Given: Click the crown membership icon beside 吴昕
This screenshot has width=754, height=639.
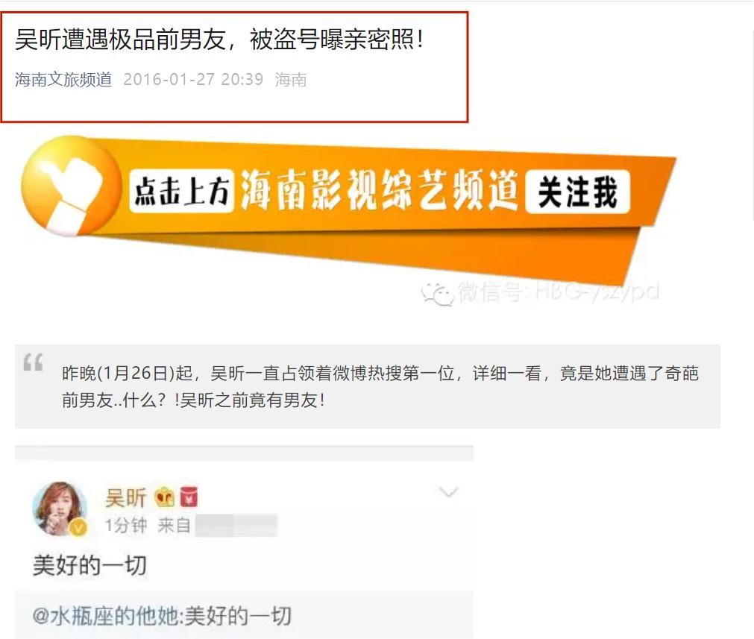Looking at the screenshot, I should point(165,497).
